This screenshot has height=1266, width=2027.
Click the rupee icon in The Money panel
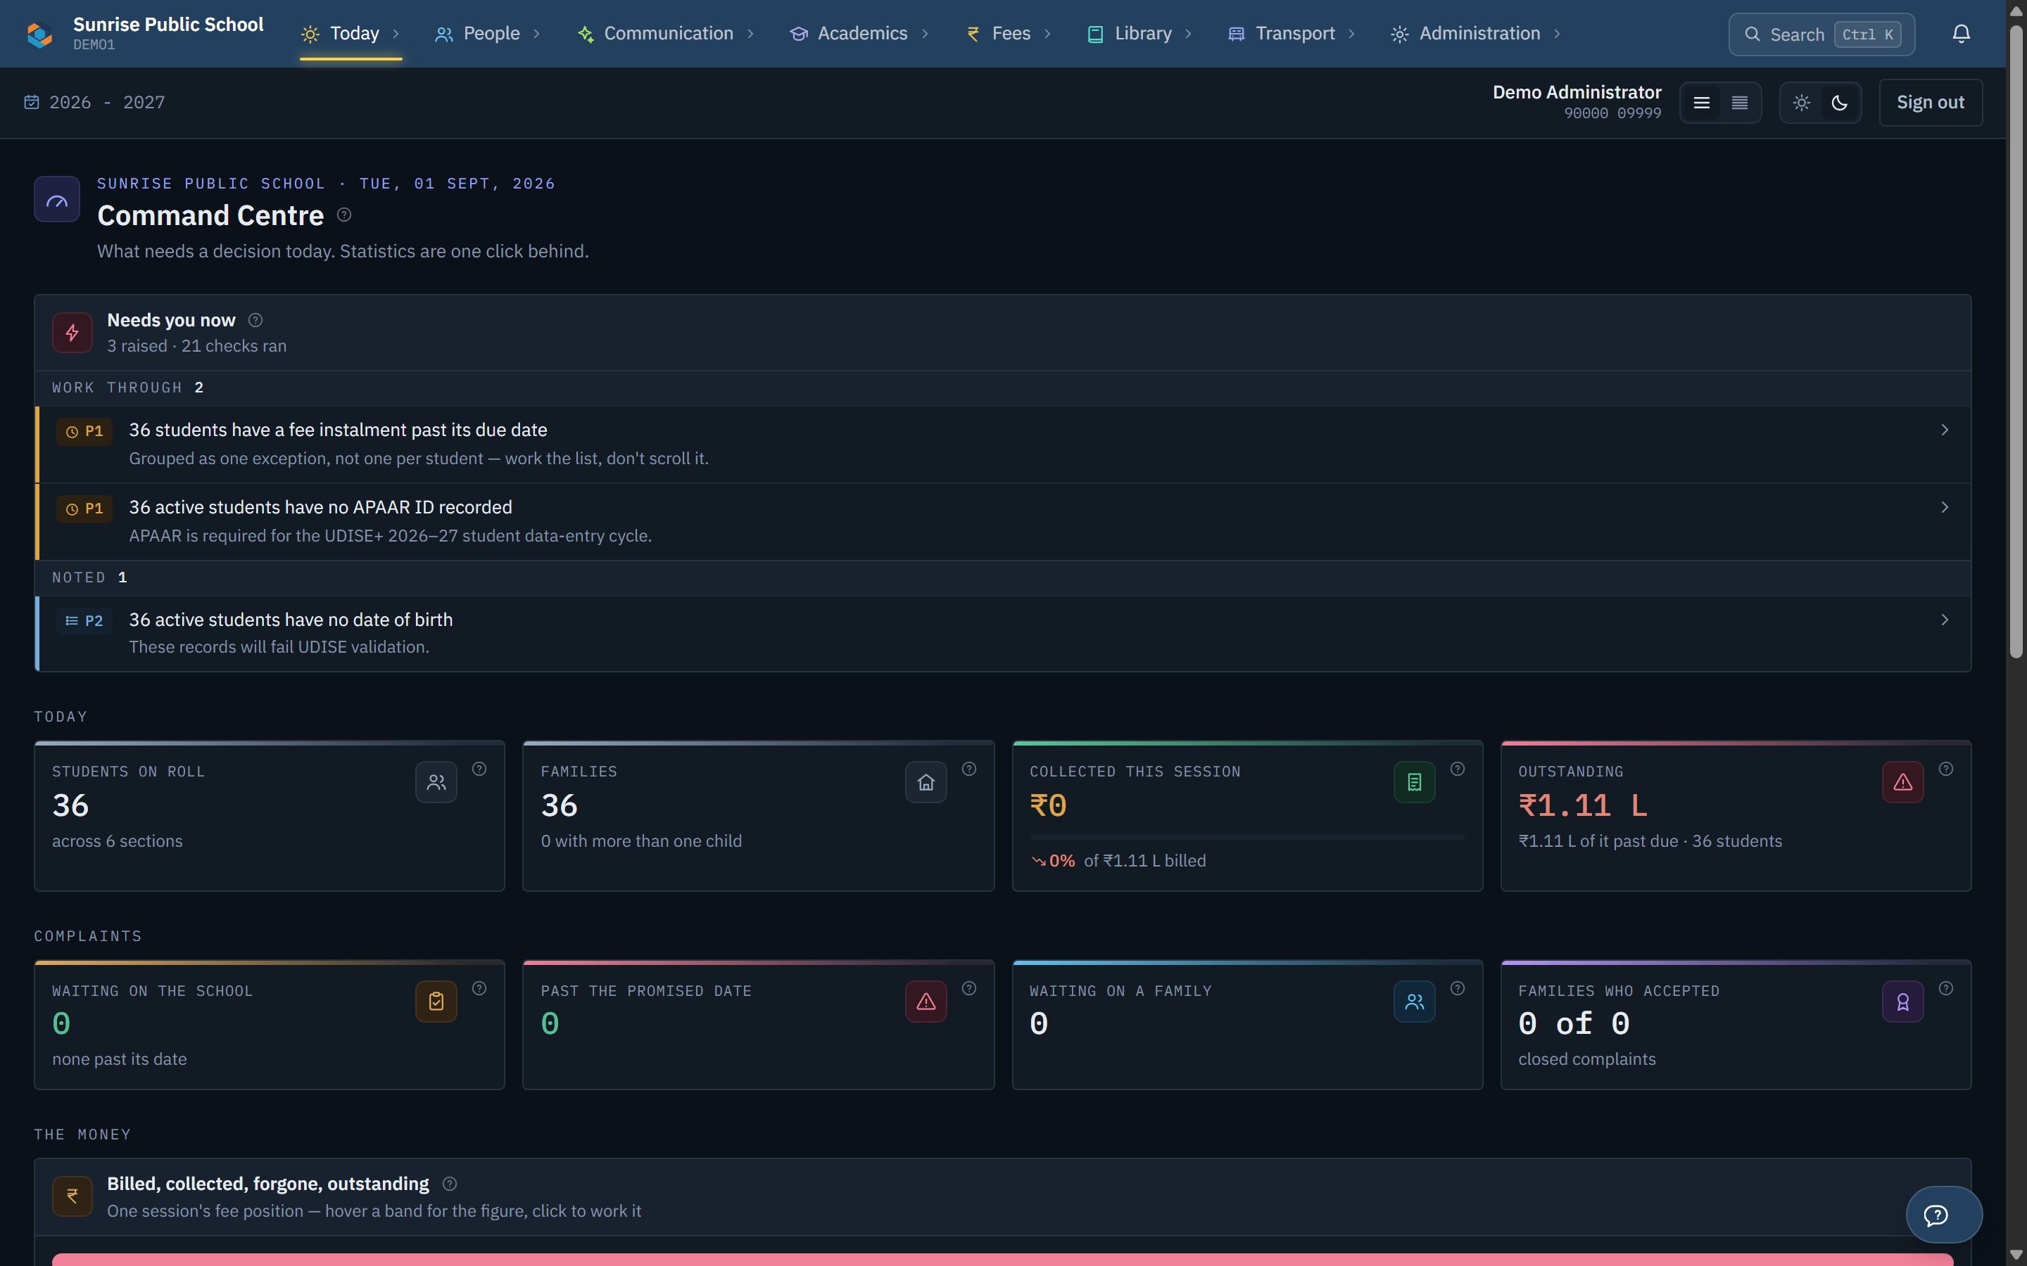[x=73, y=1196]
